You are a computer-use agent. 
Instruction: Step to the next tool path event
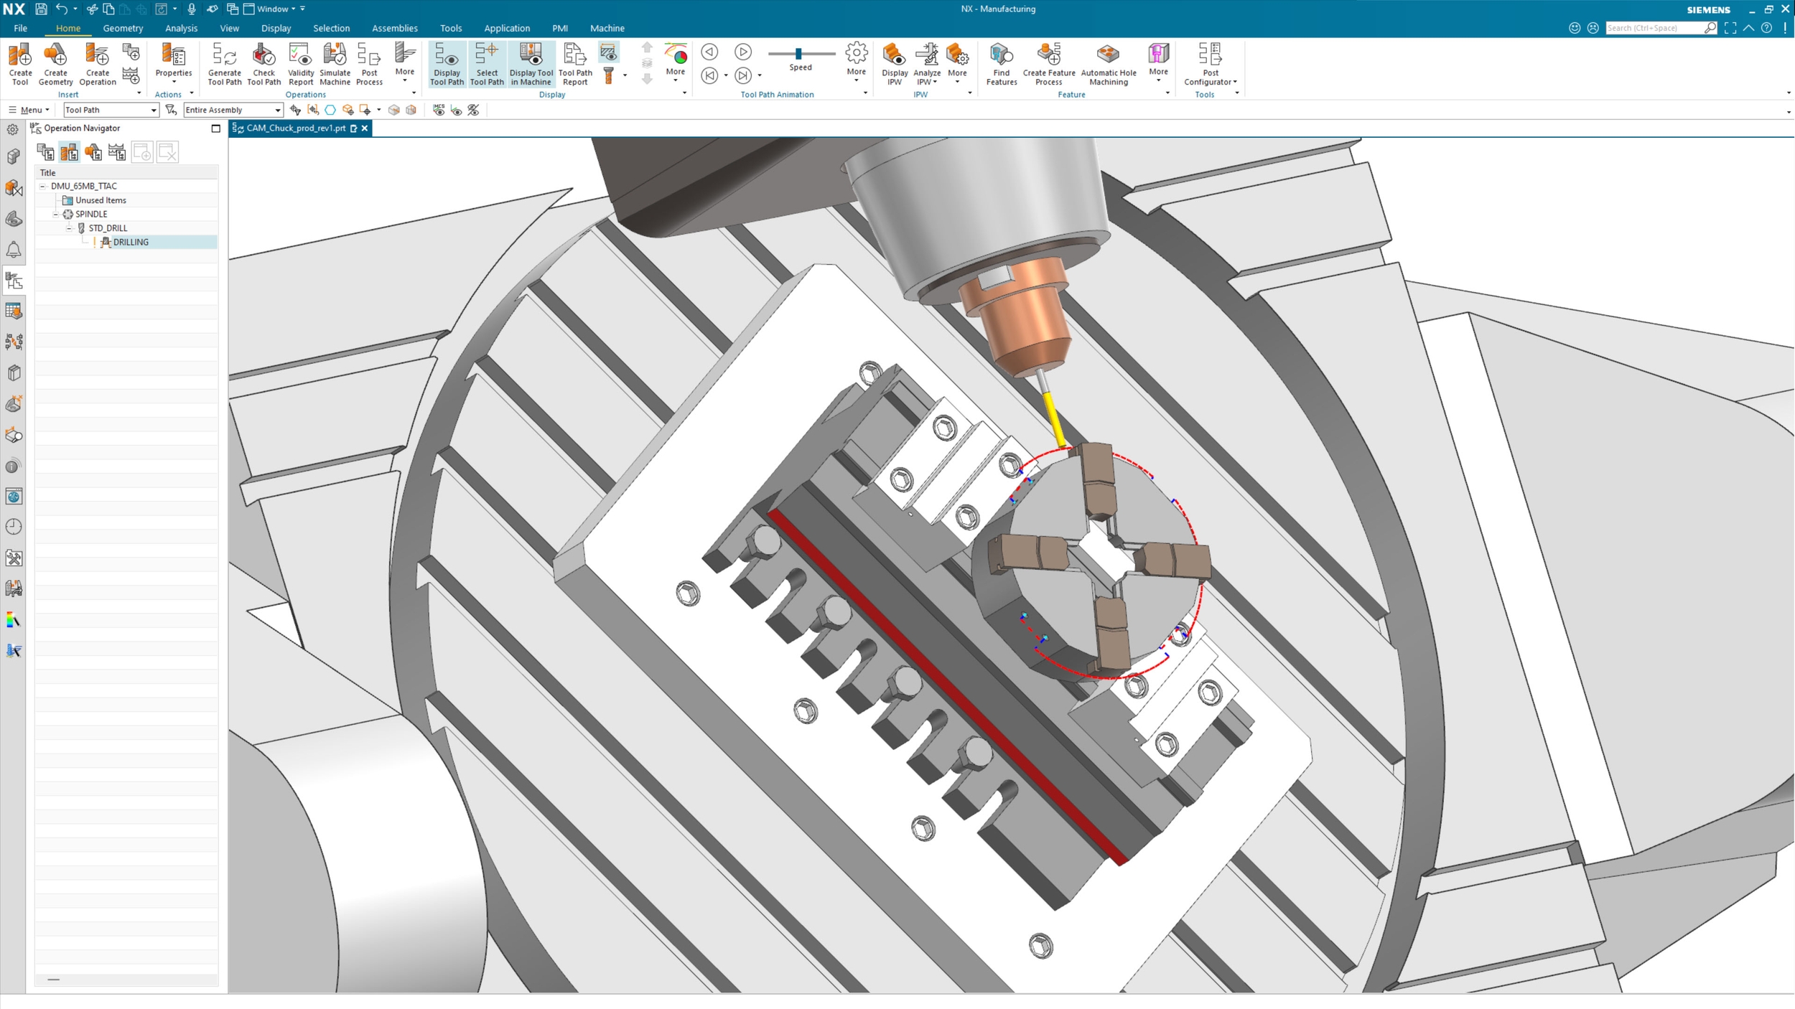743,75
